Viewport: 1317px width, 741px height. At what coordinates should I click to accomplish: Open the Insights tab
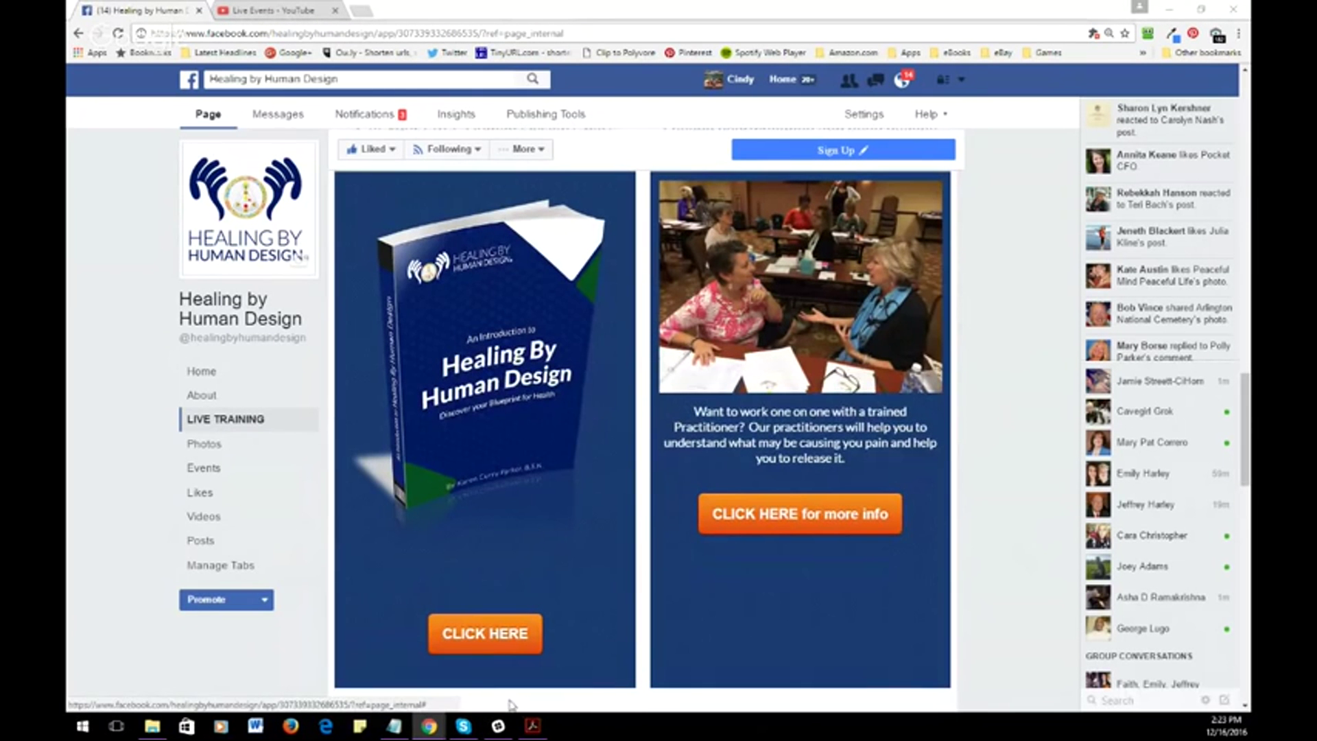click(456, 114)
